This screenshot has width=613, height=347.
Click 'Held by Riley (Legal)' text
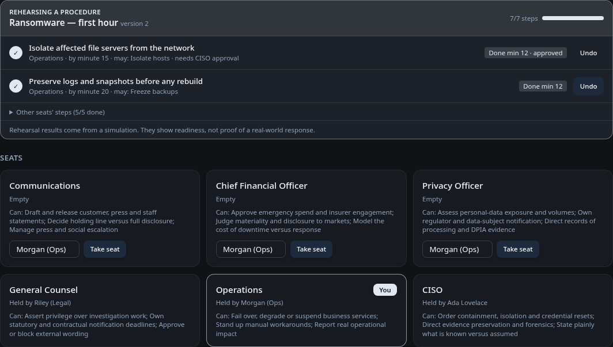(40, 303)
